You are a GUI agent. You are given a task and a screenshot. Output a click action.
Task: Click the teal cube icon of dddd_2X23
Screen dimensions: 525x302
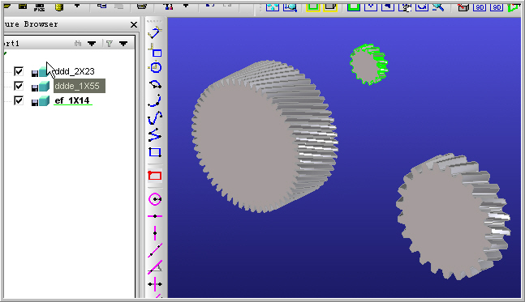[x=44, y=71]
